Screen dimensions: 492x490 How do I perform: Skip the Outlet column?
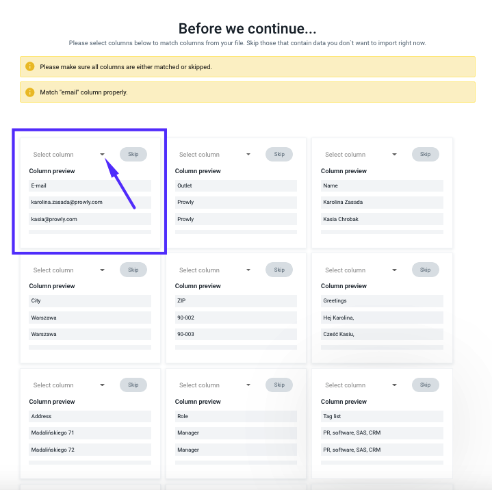[x=279, y=154]
